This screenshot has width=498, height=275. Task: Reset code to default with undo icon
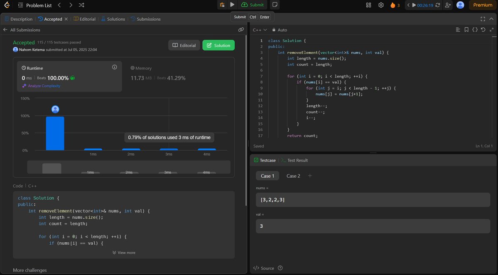[483, 29]
